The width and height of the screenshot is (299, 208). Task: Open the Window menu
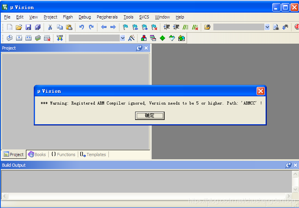point(162,17)
